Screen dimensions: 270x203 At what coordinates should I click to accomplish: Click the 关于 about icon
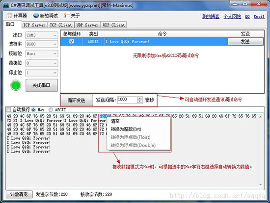[67, 16]
